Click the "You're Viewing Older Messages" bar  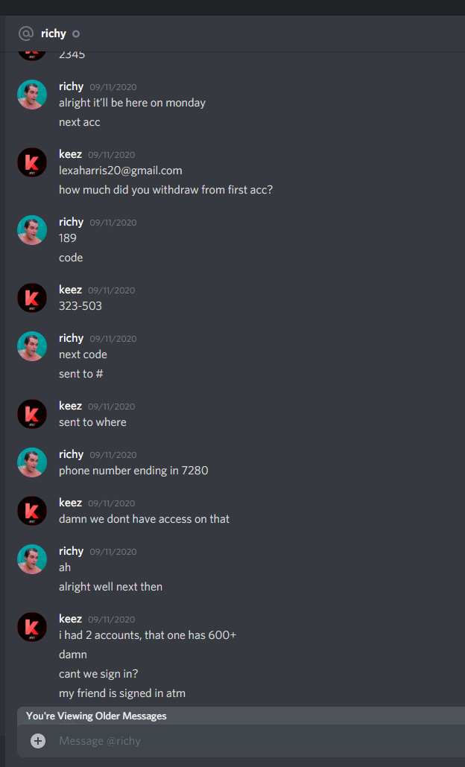pyautogui.click(x=241, y=716)
